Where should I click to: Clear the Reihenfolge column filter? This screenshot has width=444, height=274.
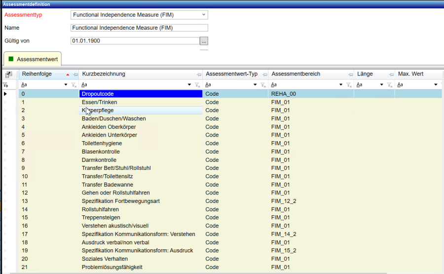[x=74, y=85]
